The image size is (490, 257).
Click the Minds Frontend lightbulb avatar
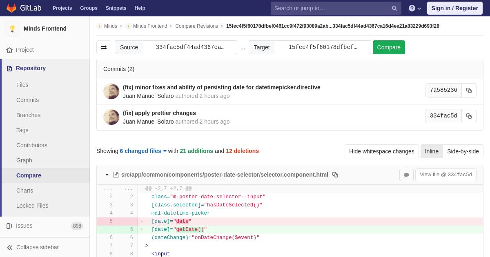click(12, 29)
